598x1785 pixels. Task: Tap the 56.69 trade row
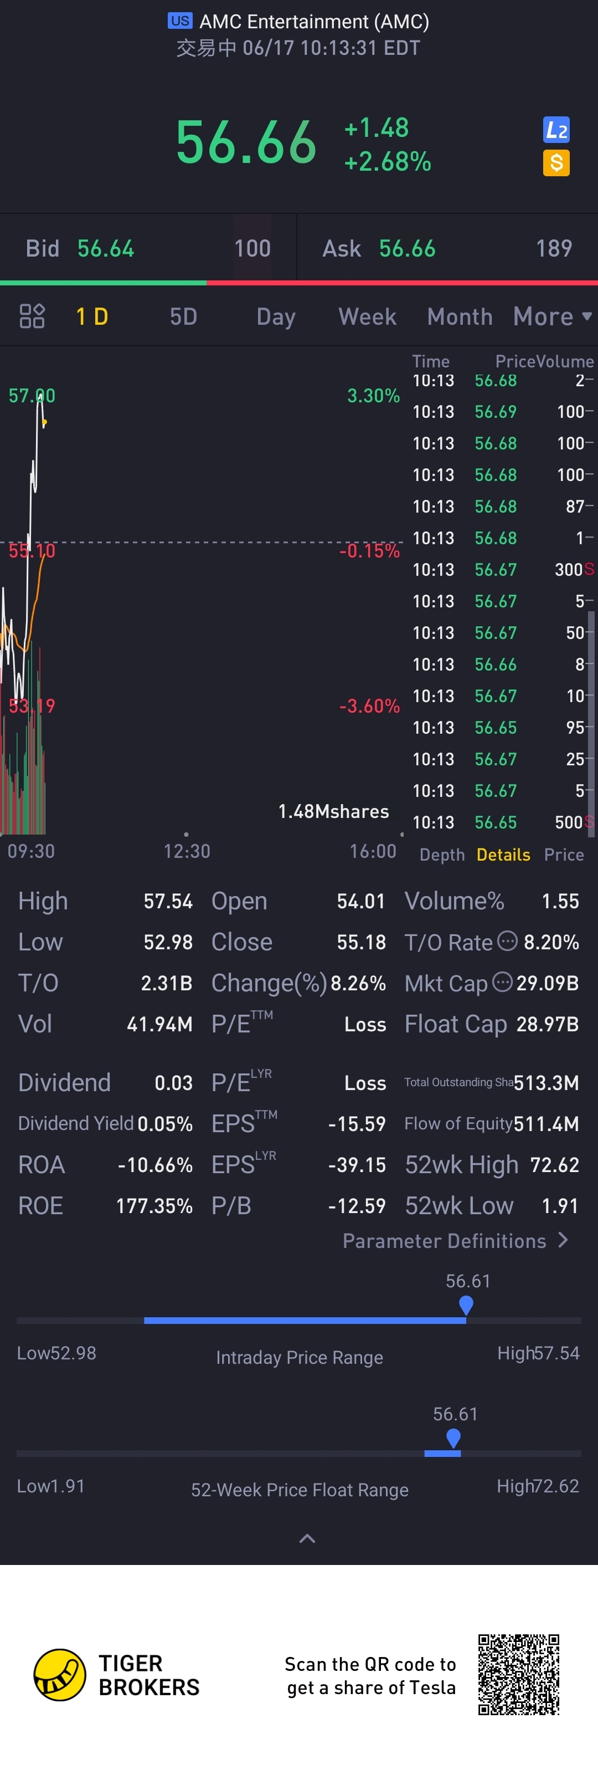point(503,412)
